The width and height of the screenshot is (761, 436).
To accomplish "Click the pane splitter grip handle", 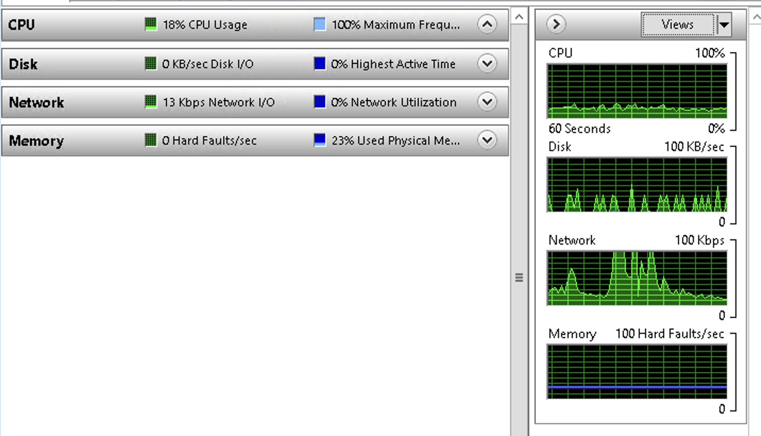I will [x=519, y=278].
